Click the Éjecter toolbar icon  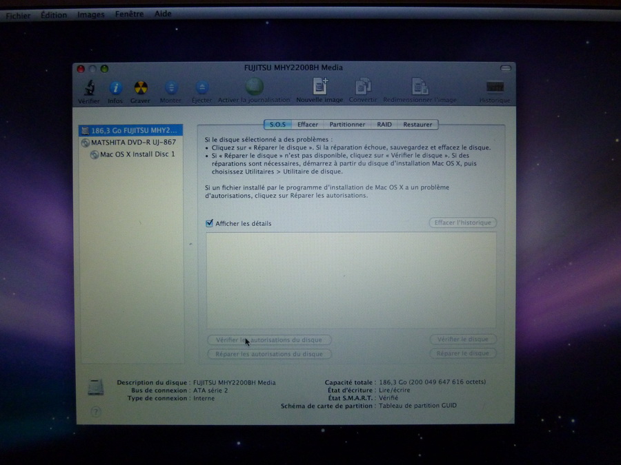(202, 87)
